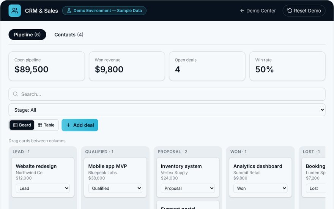Select the Board view
Viewport: 334px width, 209px height.
click(x=22, y=125)
